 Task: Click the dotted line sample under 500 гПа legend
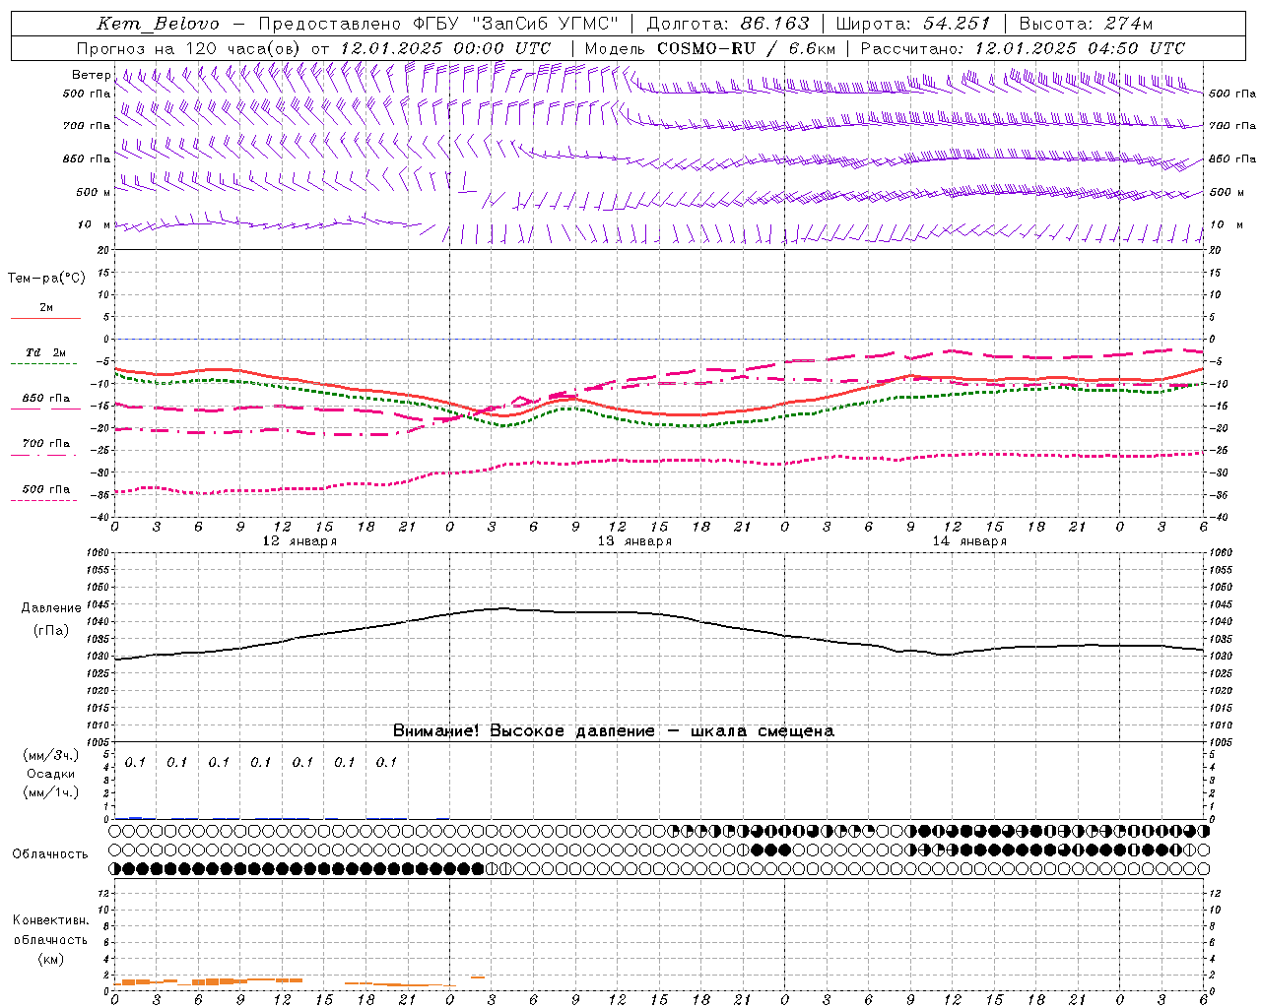pos(44,500)
